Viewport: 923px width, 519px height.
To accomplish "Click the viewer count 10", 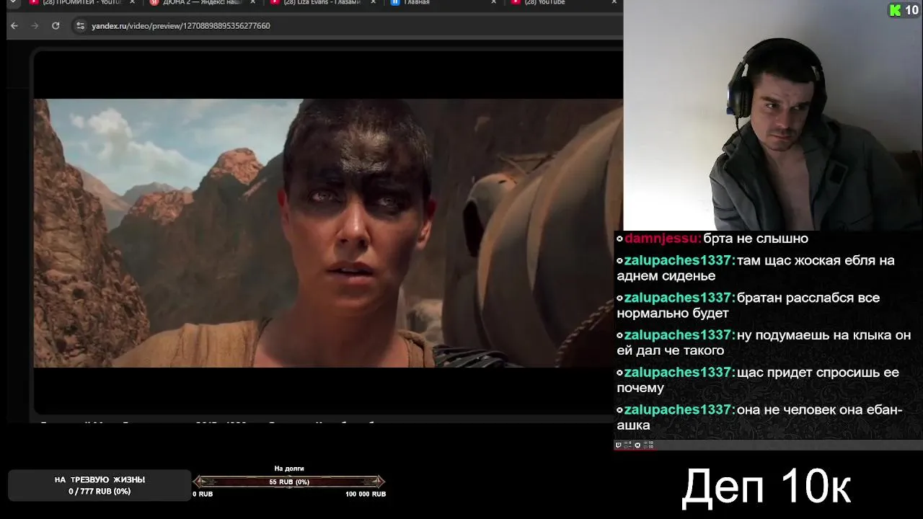I will click(x=911, y=10).
